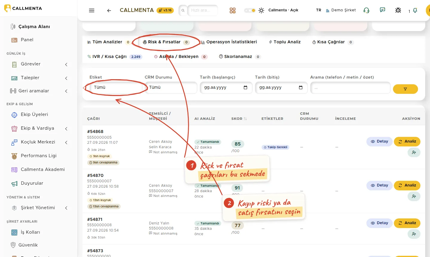Run Analiz on call #54870

pos(407,185)
